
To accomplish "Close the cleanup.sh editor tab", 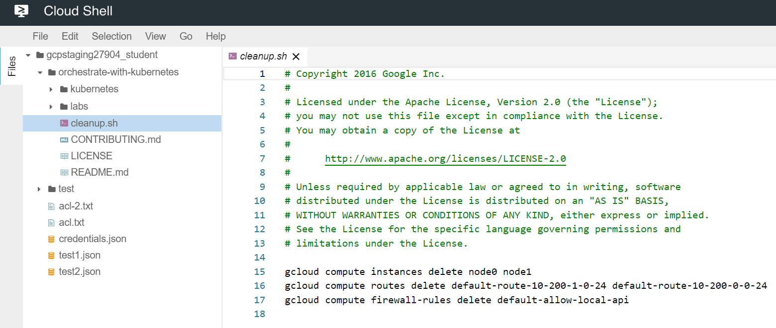I will pyautogui.click(x=296, y=57).
